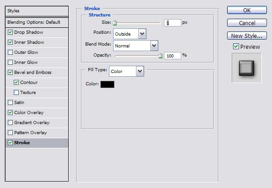
Task: Open the Position dropdown showing Outside
Action: pos(130,34)
